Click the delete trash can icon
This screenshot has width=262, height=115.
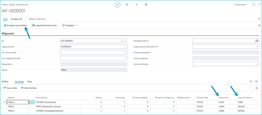[x=146, y=5]
